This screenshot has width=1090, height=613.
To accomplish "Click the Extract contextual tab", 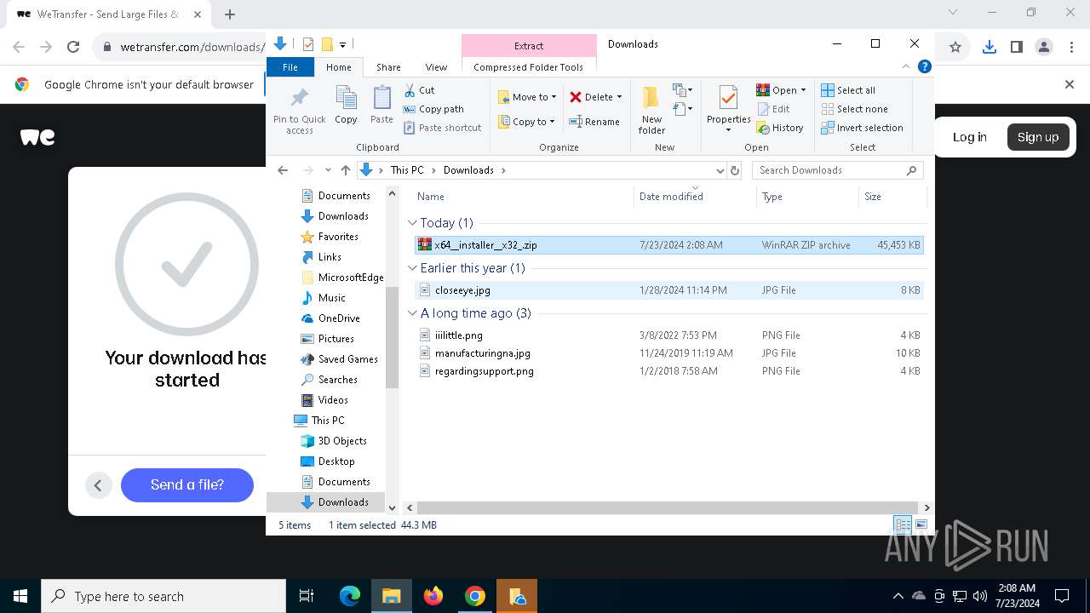I will tap(529, 46).
